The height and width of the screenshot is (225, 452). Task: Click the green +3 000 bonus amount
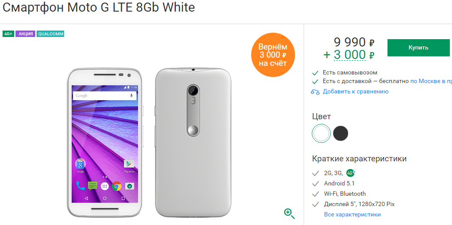(349, 55)
